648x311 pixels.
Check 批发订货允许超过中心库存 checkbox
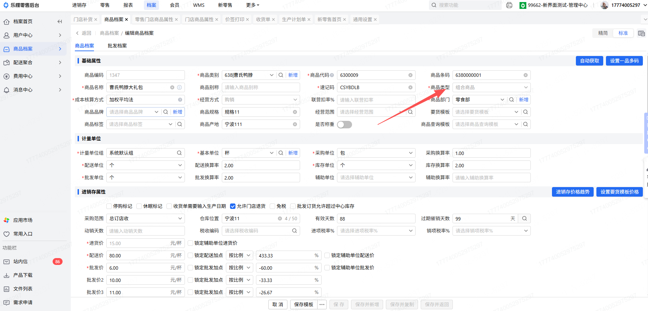click(293, 206)
